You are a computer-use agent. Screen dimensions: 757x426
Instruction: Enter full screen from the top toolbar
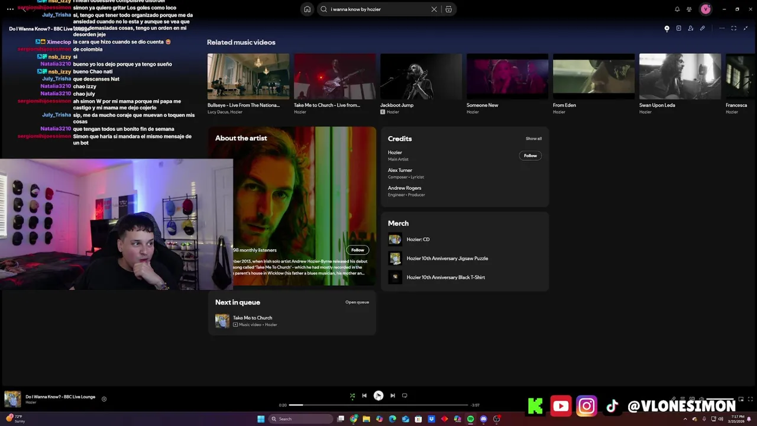click(x=734, y=28)
